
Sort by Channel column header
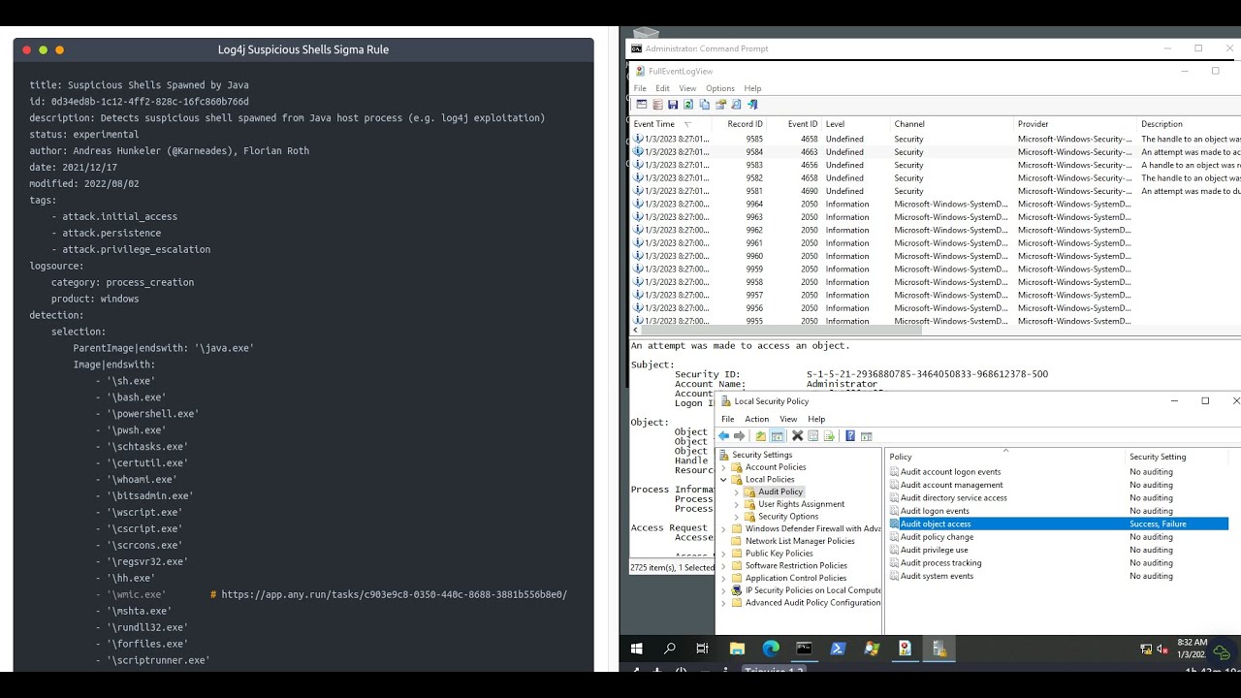tap(952, 124)
